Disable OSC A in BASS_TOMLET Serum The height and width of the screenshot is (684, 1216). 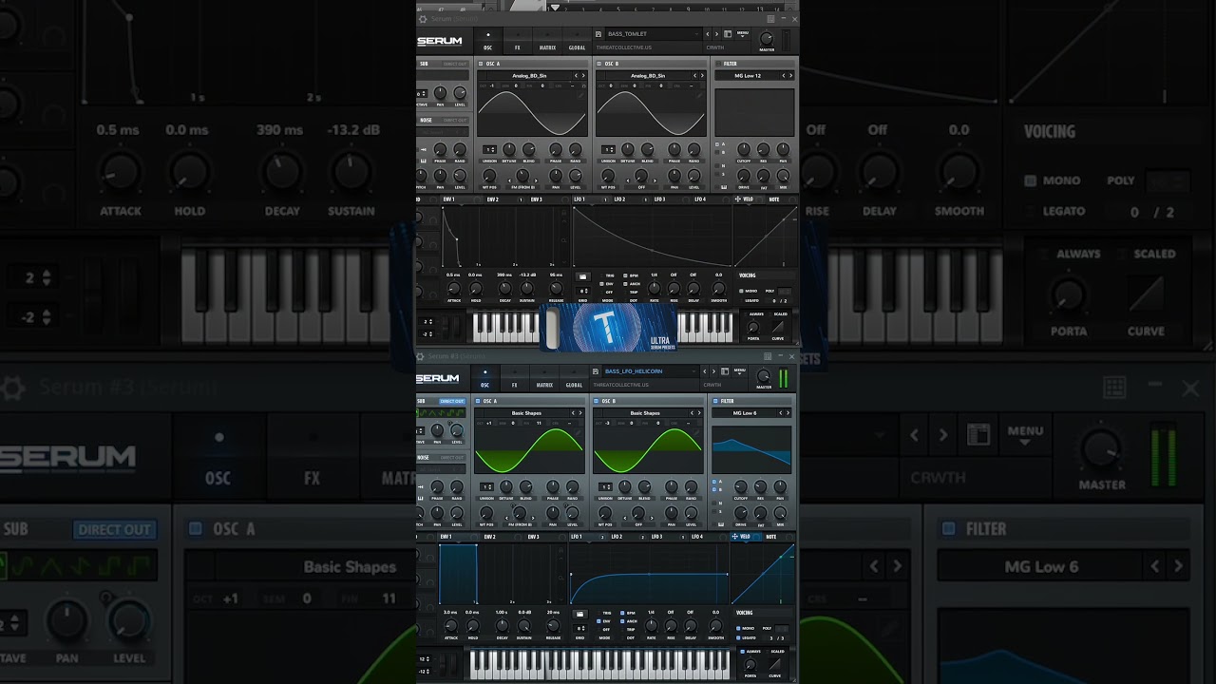[x=481, y=64]
